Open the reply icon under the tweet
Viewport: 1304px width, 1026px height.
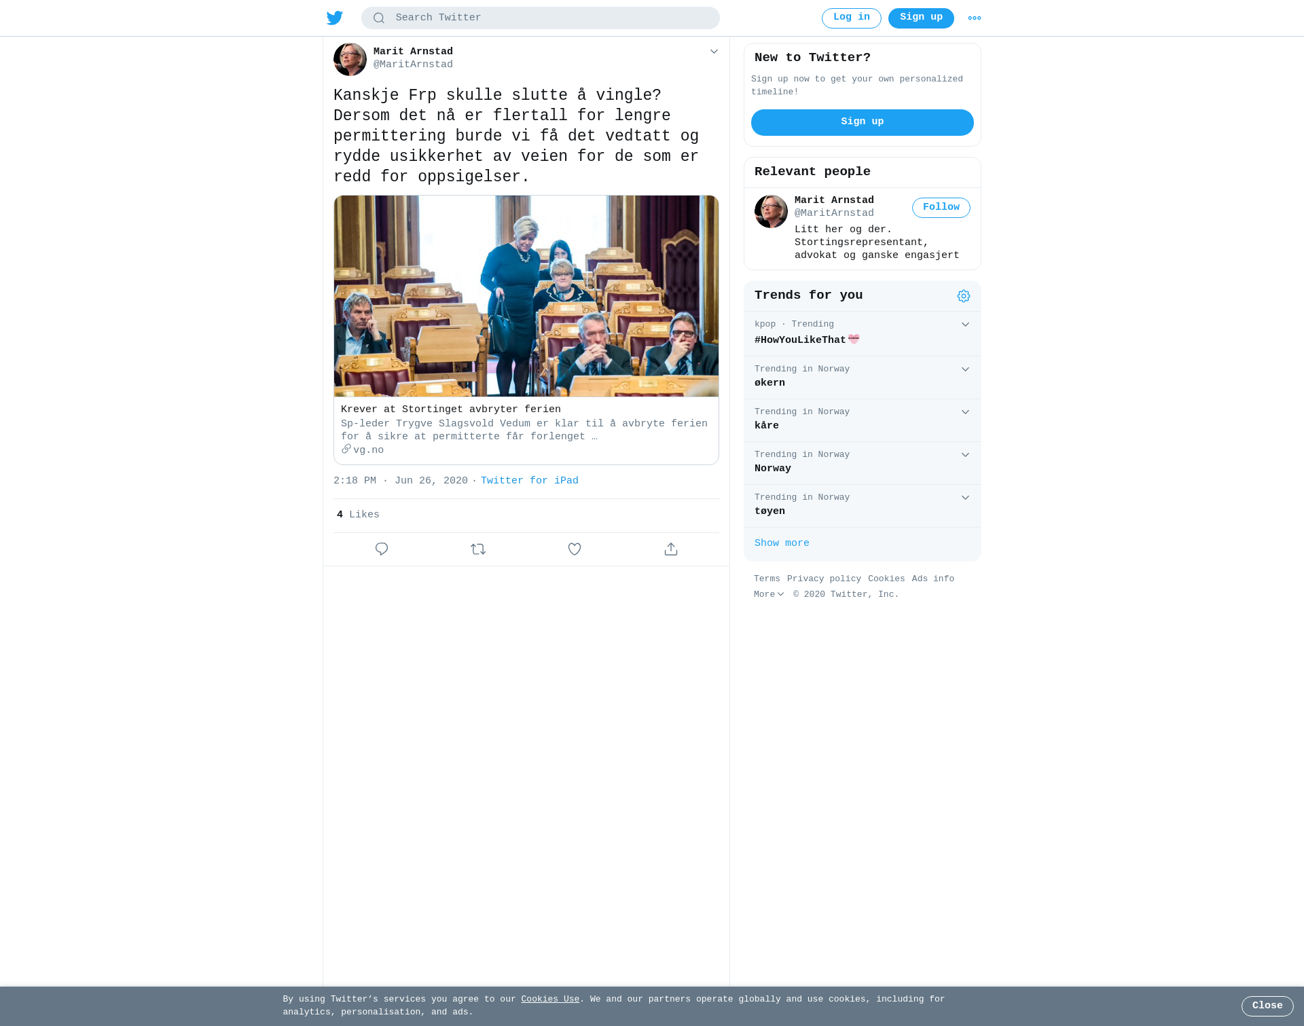coord(382,549)
